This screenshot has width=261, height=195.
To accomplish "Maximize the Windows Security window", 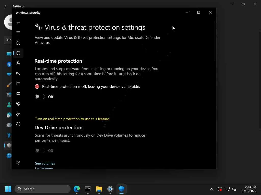I will (198, 12).
